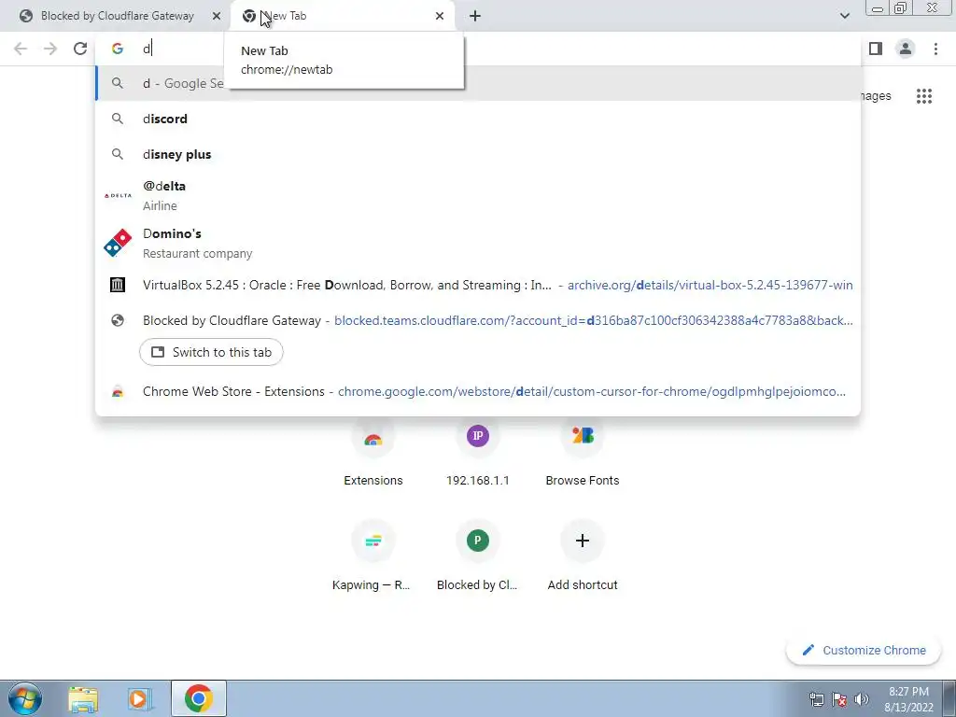Open Windows Explorer from the taskbar

(x=83, y=698)
